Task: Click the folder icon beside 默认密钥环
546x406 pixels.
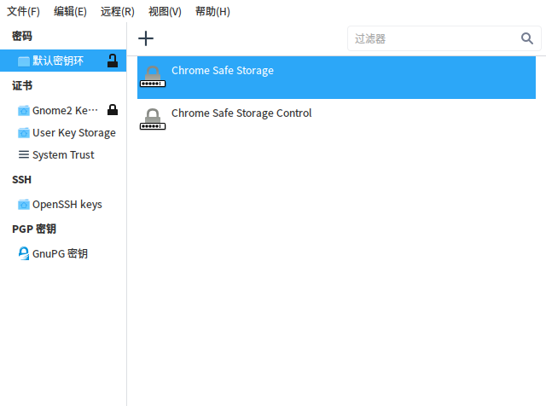Action: pos(24,61)
